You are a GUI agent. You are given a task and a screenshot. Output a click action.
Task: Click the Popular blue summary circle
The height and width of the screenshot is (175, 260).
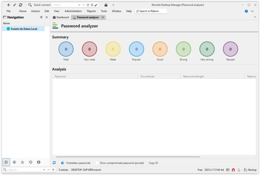[x=137, y=49]
